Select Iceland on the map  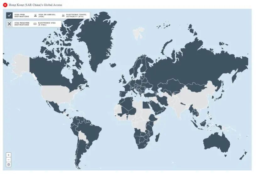(x=113, y=65)
